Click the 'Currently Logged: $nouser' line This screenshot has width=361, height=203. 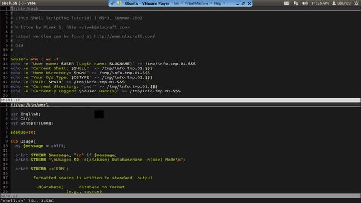[95, 91]
